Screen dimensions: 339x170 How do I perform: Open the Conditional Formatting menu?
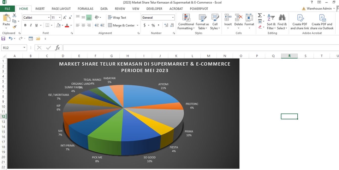186,22
